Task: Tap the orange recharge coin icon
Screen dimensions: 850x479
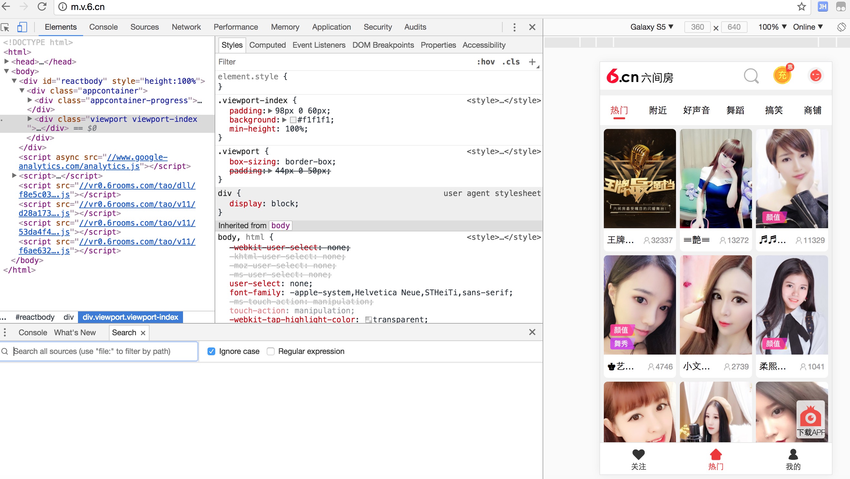Action: click(782, 75)
